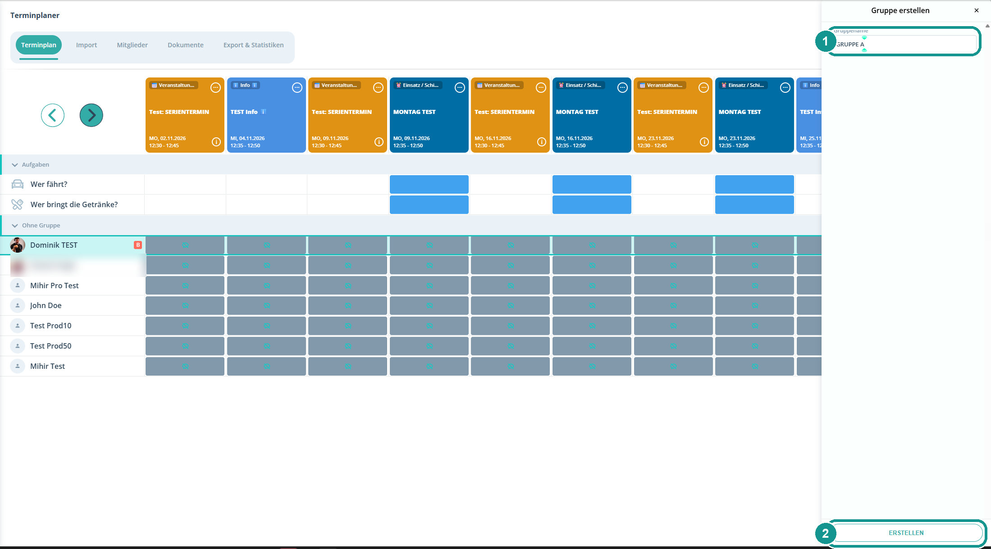The width and height of the screenshot is (991, 549).
Task: Open options menu on 23.11.2026 Serientermin card
Action: (x=704, y=88)
